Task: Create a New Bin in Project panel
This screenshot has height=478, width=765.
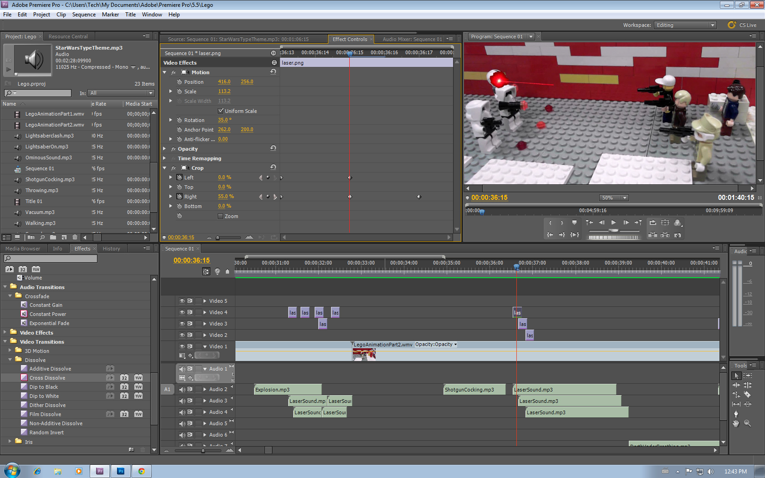Action: click(x=53, y=237)
